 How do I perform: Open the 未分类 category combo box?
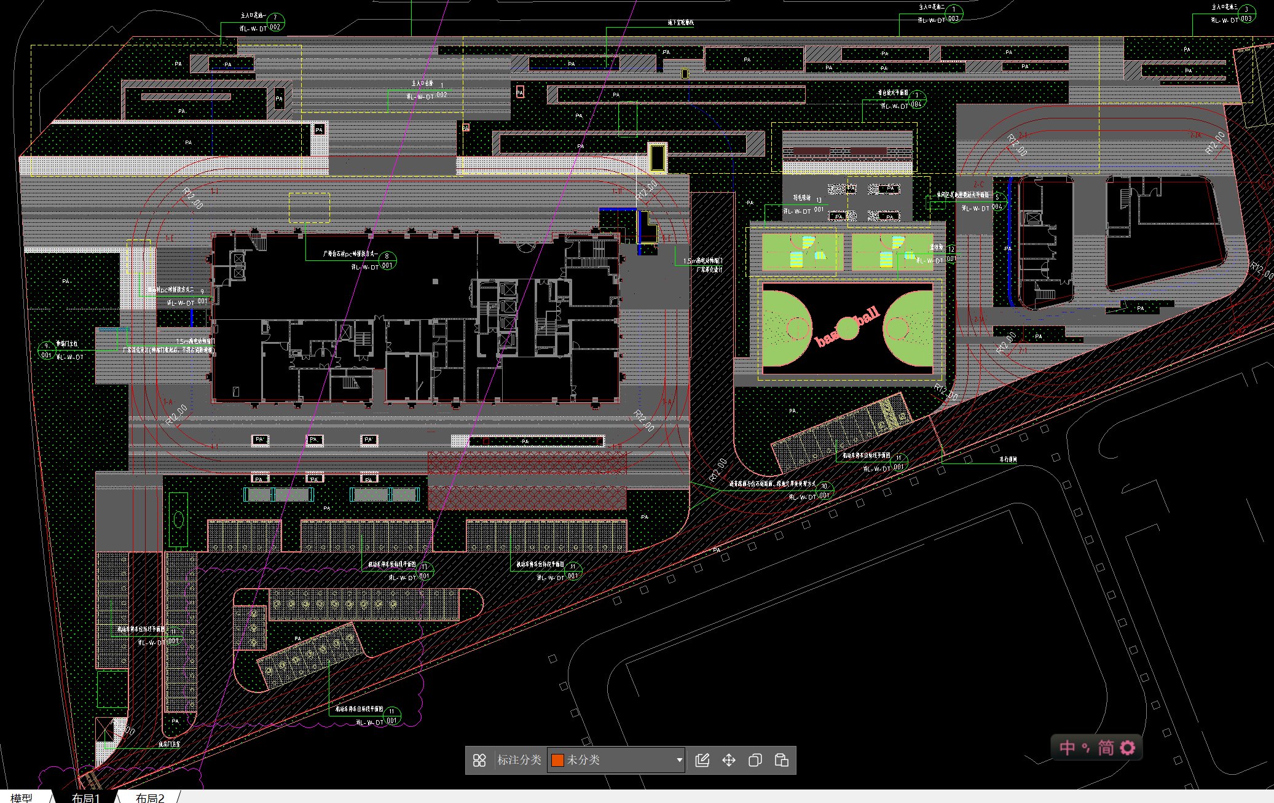(x=615, y=760)
